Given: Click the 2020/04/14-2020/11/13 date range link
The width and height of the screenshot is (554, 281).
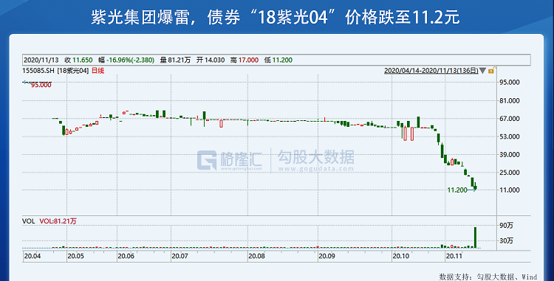Looking at the screenshot, I should 431,71.
